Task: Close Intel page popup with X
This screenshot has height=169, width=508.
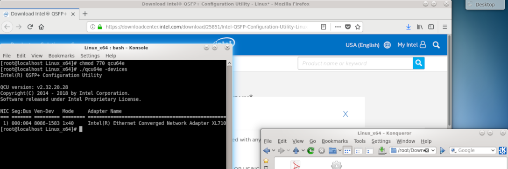Action: 346,114
